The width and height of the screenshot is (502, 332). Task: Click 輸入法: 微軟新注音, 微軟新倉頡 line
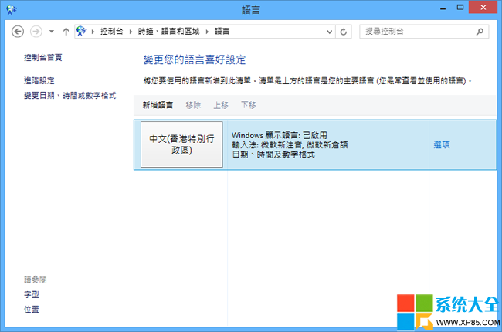pos(290,144)
